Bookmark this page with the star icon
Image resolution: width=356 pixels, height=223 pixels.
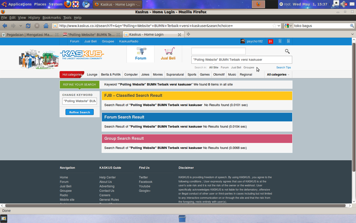click(x=275, y=26)
